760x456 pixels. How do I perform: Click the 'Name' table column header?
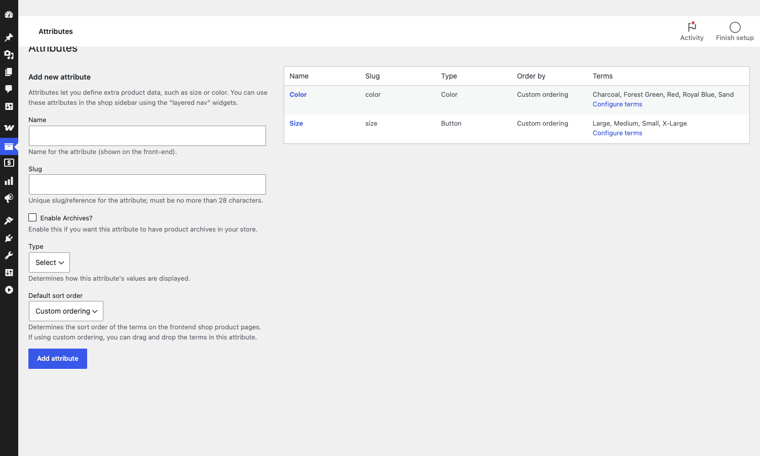[x=299, y=76]
